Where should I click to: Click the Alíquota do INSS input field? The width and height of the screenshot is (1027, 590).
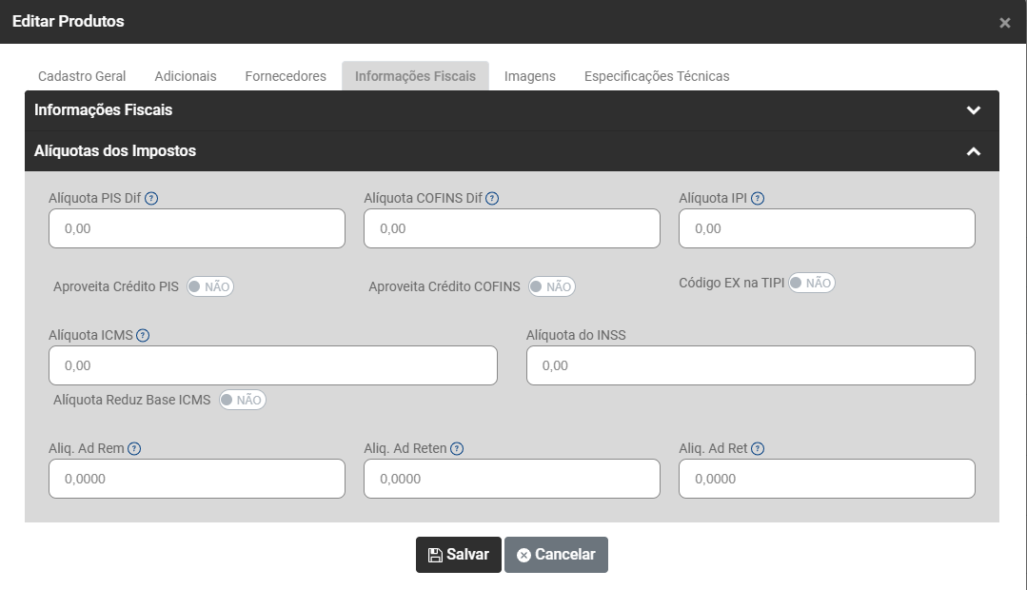(x=750, y=365)
